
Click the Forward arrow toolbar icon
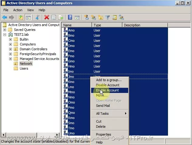tap(12, 17)
